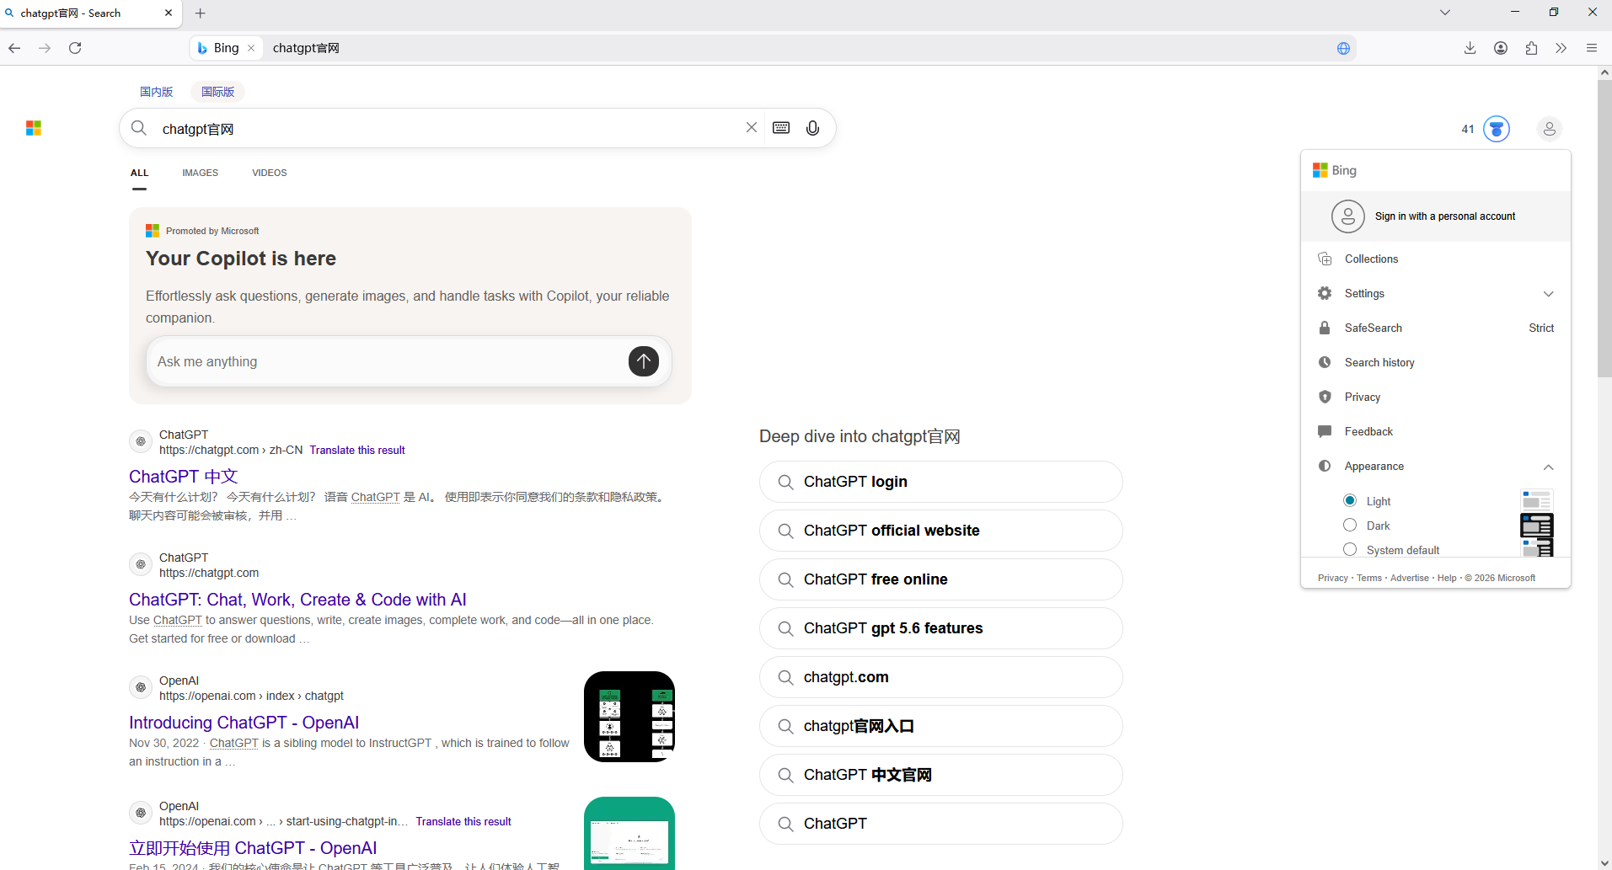The height and width of the screenshot is (870, 1612).
Task: Open browser profile account icon
Action: (1501, 48)
